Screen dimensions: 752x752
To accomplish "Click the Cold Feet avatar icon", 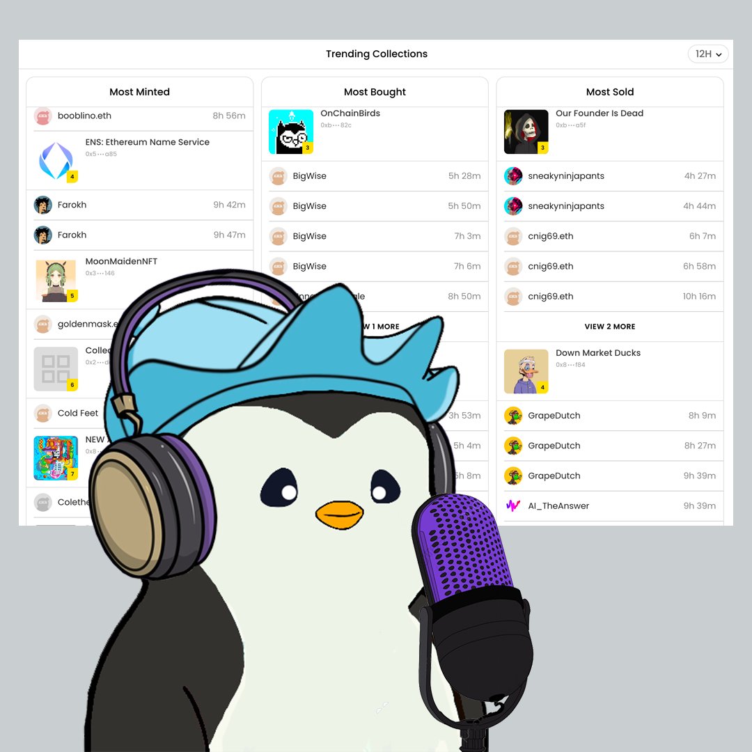I will pos(42,413).
